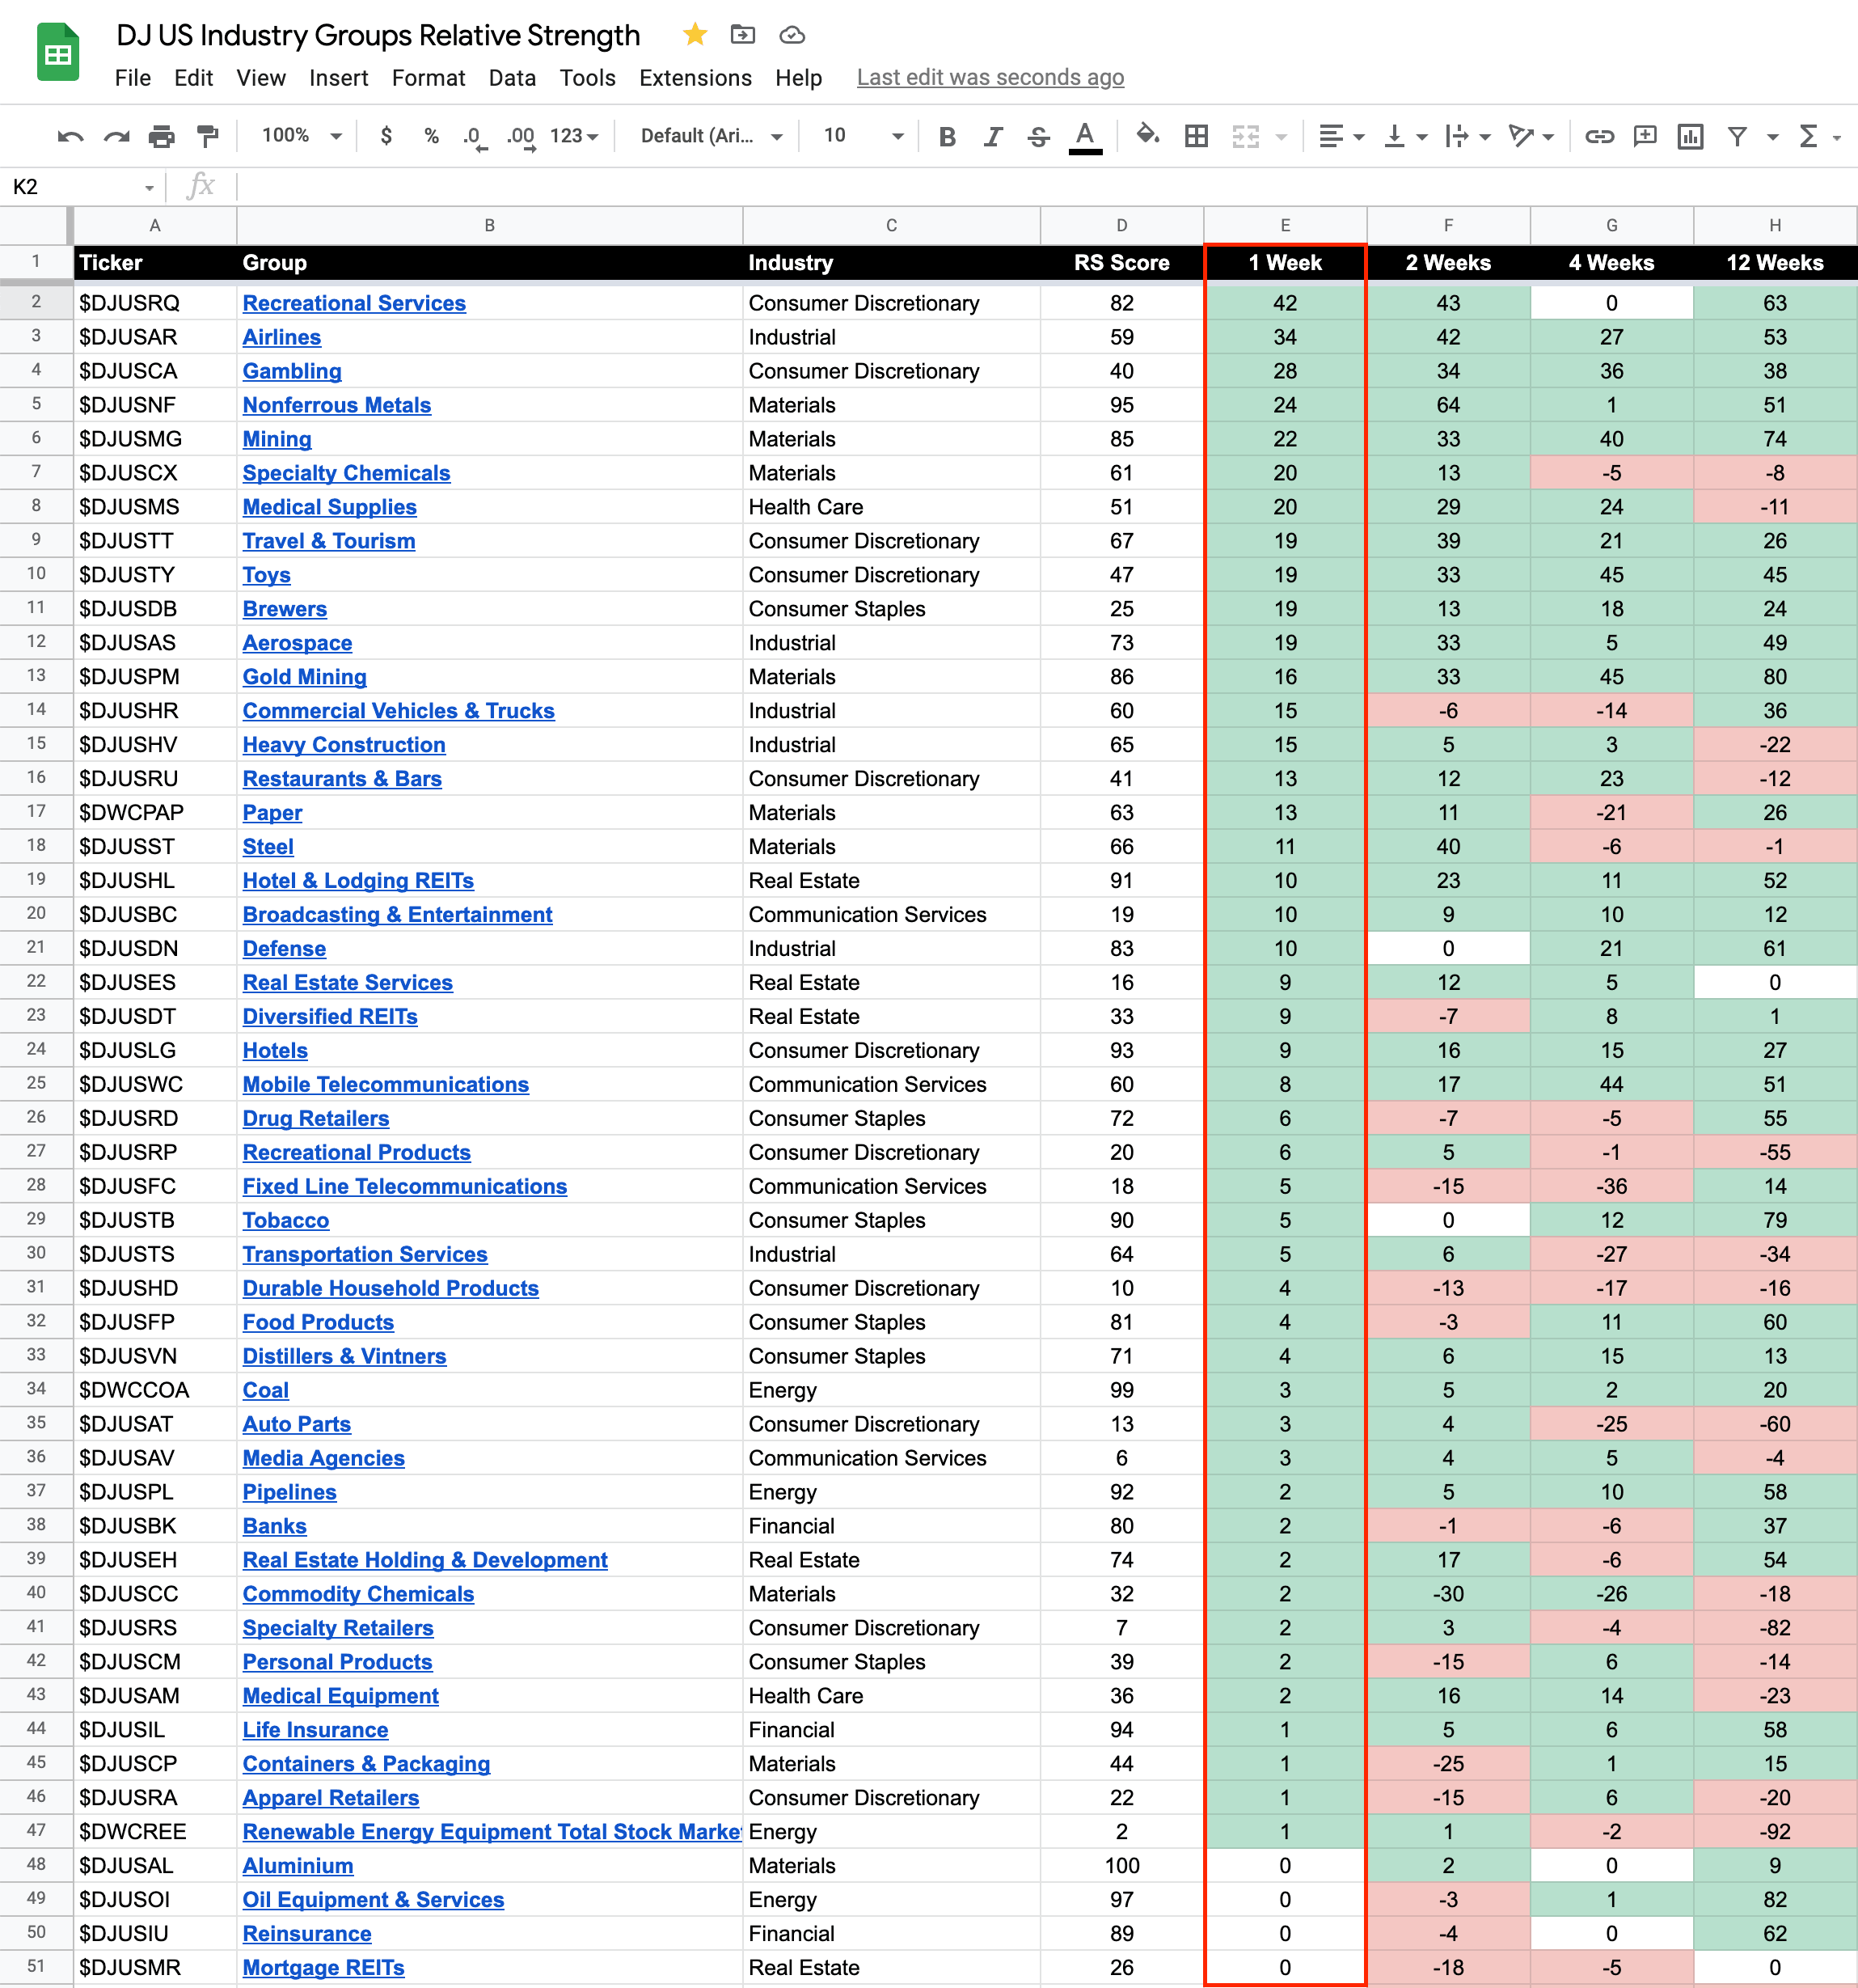Open the Extensions menu
This screenshot has width=1858, height=1988.
coord(695,78)
